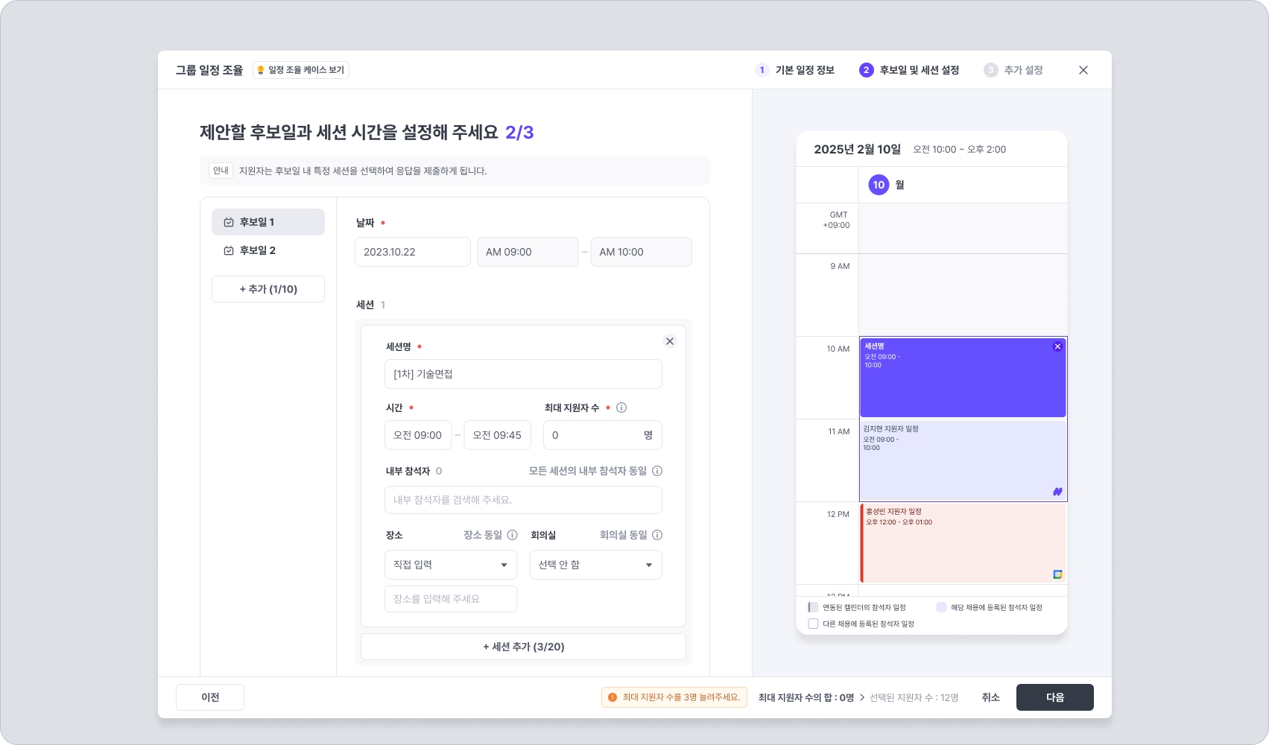The height and width of the screenshot is (745, 1269).
Task: Click the 오전 10:00 ~ 오후 2:00 range text
Action: click(960, 150)
